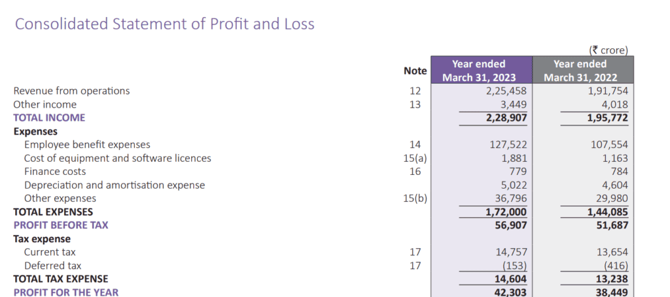
Task: Click the rupee crore unit label
Action: [x=609, y=50]
